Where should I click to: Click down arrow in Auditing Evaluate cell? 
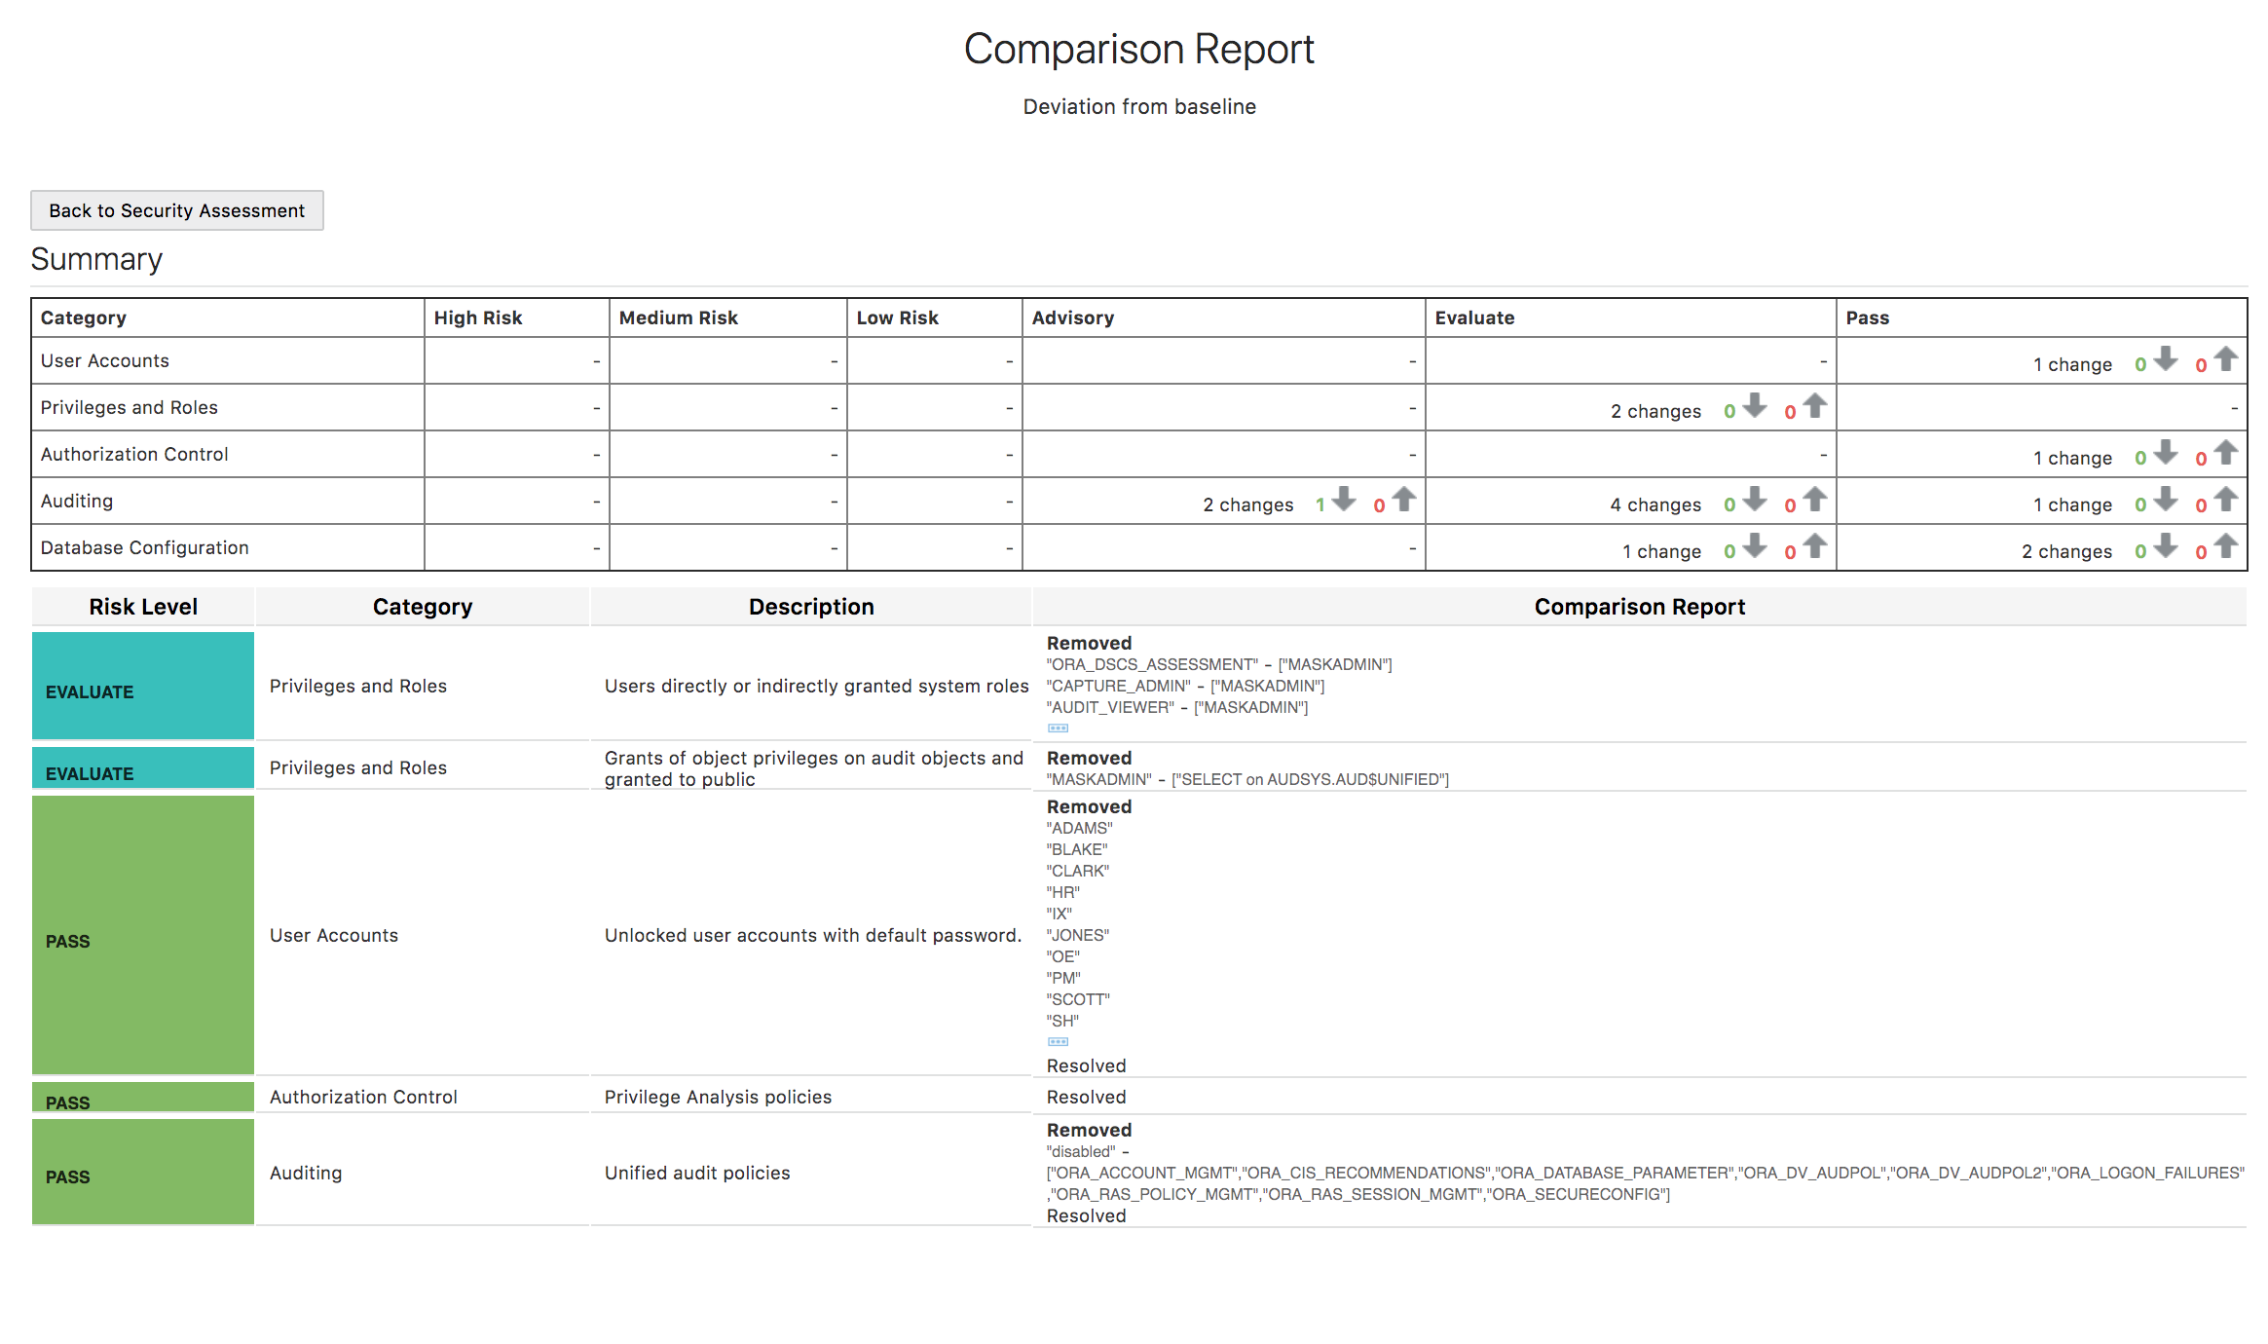click(x=1755, y=500)
